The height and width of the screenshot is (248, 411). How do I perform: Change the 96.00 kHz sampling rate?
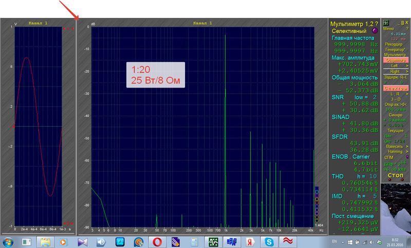(395, 169)
